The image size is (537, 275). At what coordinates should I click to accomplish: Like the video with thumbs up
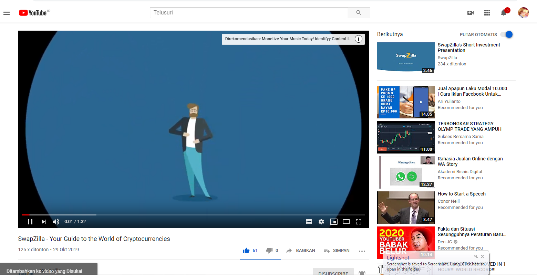pyautogui.click(x=246, y=251)
